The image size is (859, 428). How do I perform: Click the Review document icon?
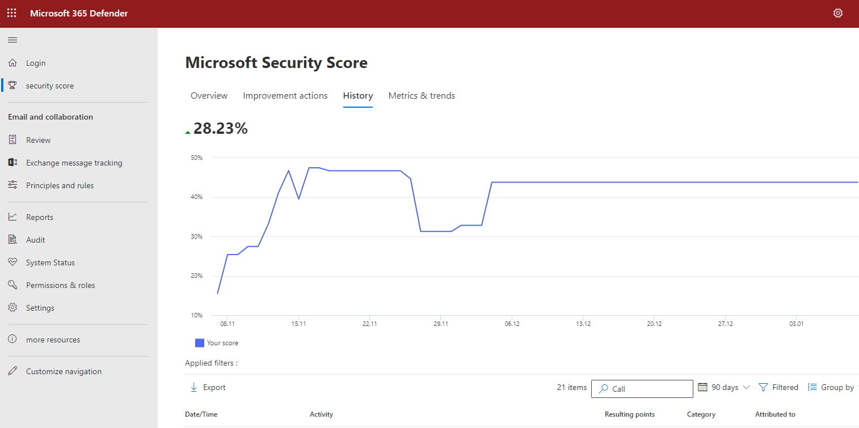point(12,140)
